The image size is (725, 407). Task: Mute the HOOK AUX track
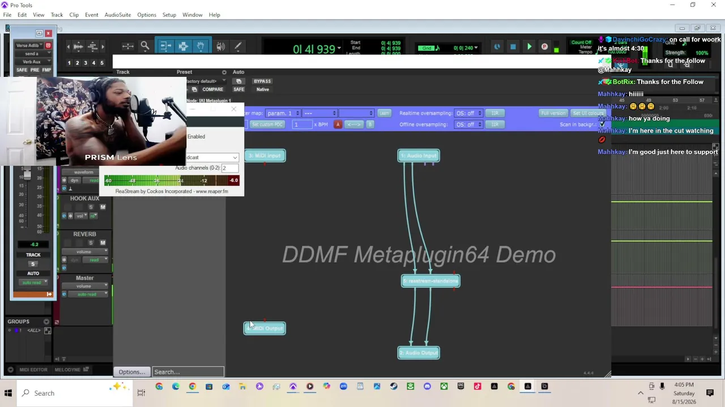(103, 207)
